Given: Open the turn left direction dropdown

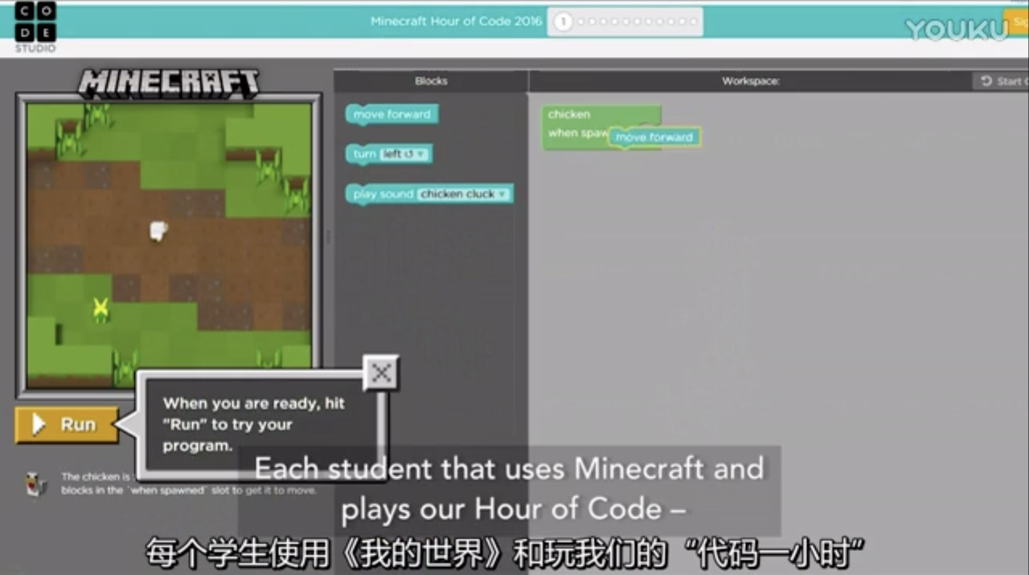Looking at the screenshot, I should 404,154.
